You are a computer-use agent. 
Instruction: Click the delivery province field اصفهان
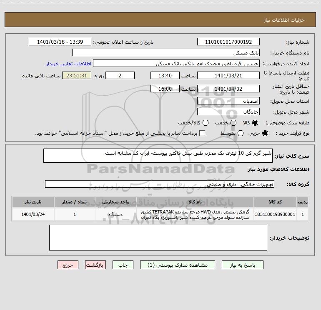[228, 101]
